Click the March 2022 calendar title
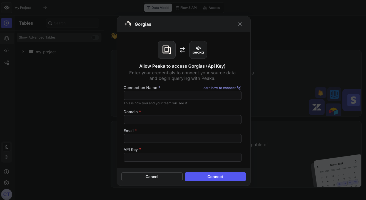This screenshot has height=200, width=366. [337, 164]
